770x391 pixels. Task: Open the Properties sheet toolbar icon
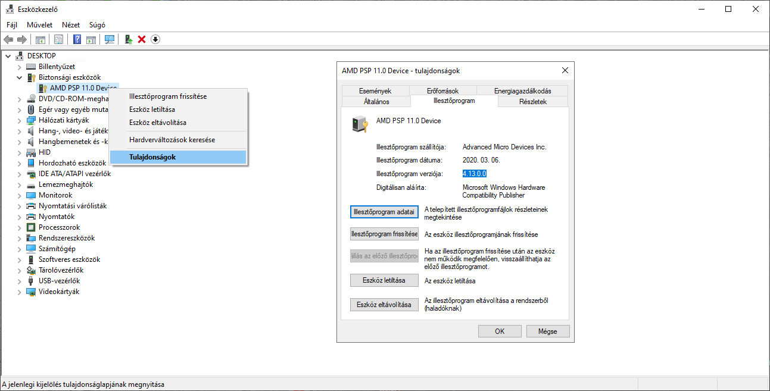click(x=58, y=39)
